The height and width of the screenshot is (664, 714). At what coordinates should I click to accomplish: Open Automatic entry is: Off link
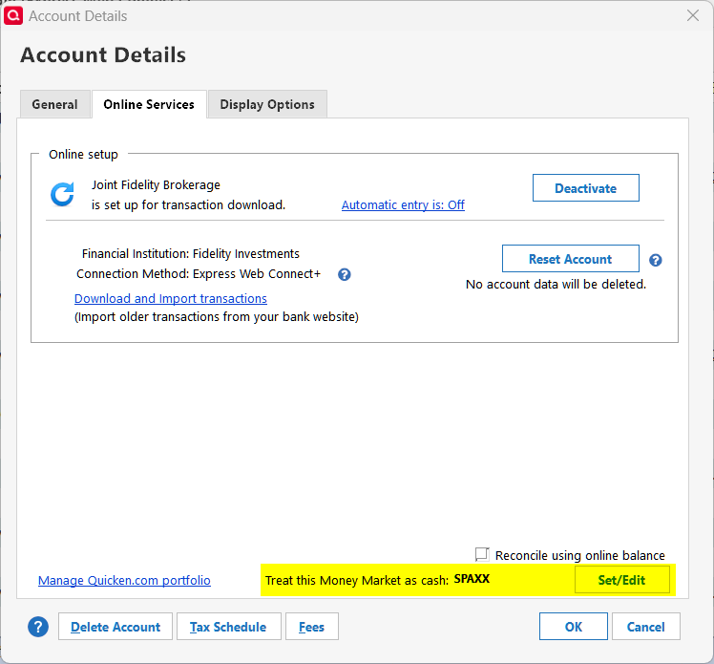pyautogui.click(x=403, y=205)
